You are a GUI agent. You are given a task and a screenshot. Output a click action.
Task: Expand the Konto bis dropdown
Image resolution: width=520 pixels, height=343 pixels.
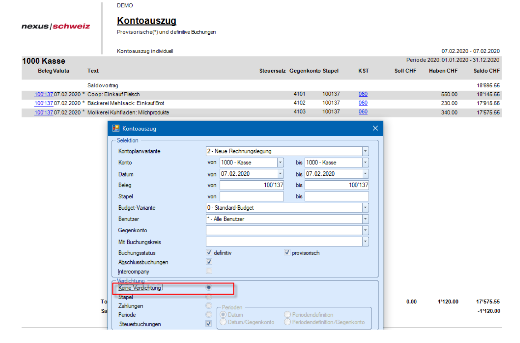(365, 163)
